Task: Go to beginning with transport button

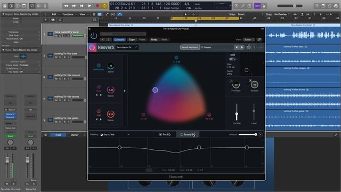Action: coord(82,6)
